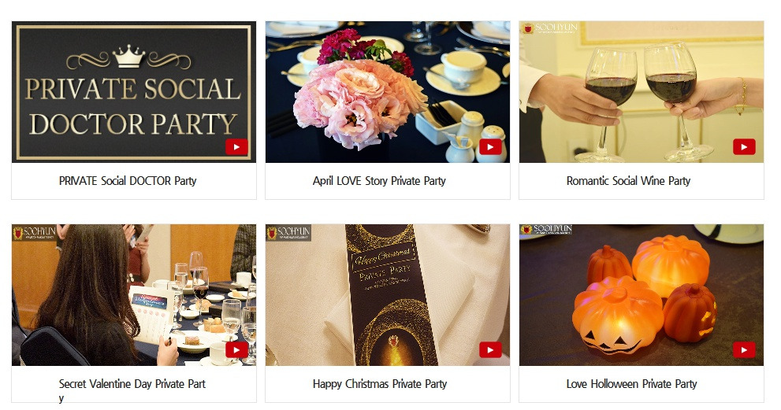
Task: Open Love Holloween Private Party title link
Action: pos(631,383)
